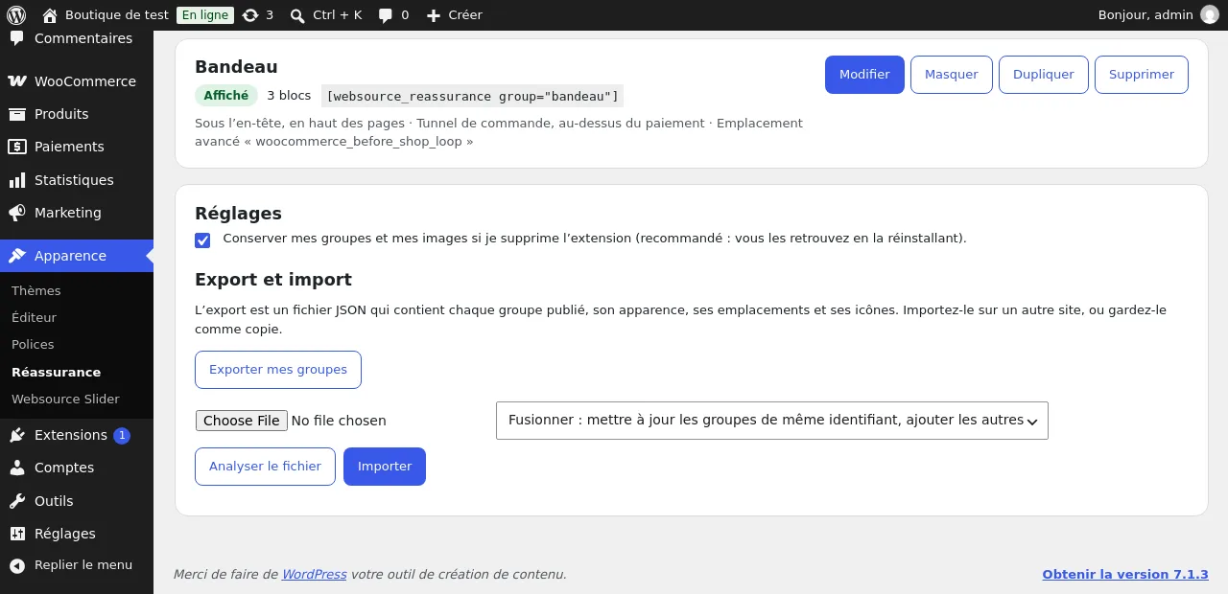Click the Extensions update badge showing 1
Screen dimensions: 1228x594
122,435
